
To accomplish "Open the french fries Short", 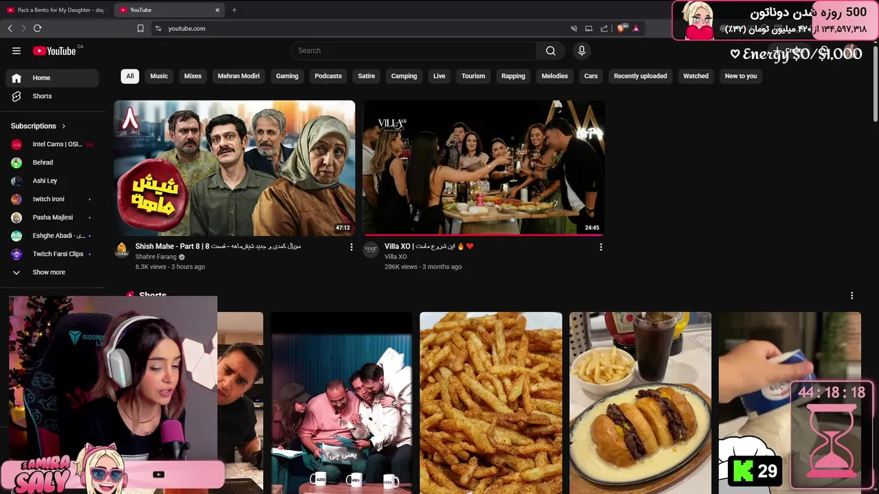I will [x=491, y=403].
